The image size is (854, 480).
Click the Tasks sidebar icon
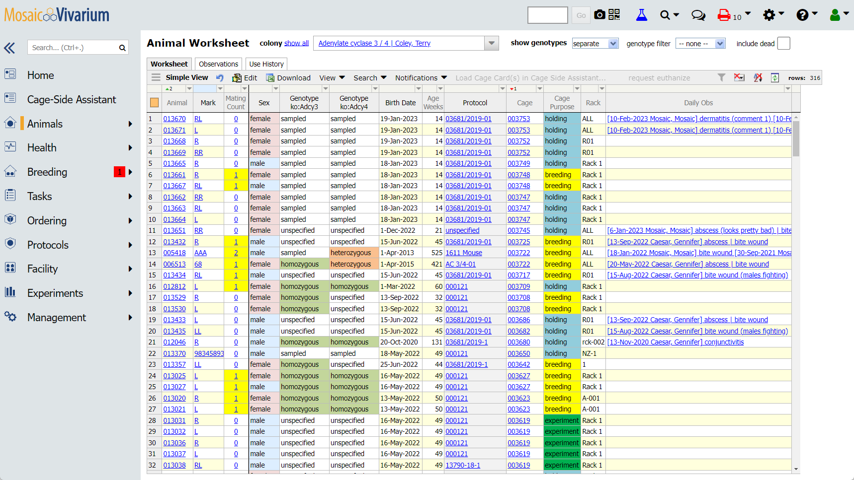tap(10, 195)
